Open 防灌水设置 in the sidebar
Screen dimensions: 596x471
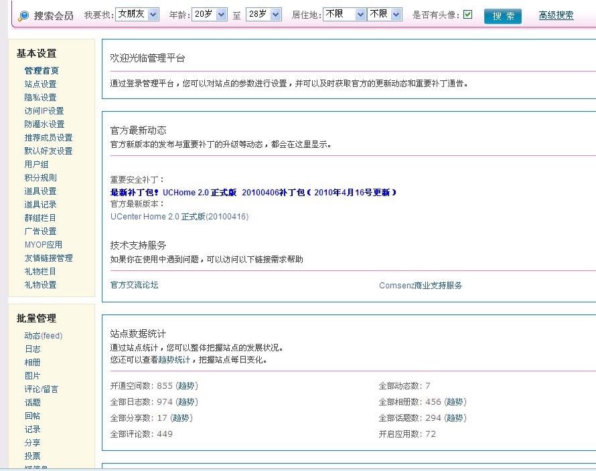(44, 124)
